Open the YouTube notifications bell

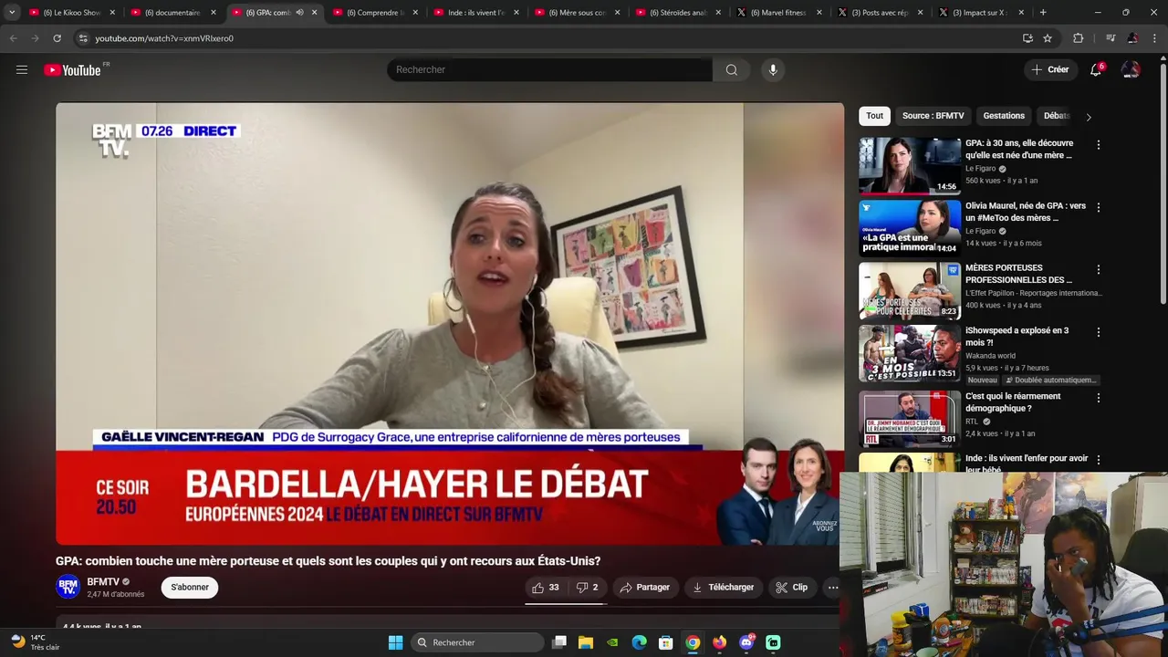click(x=1096, y=69)
